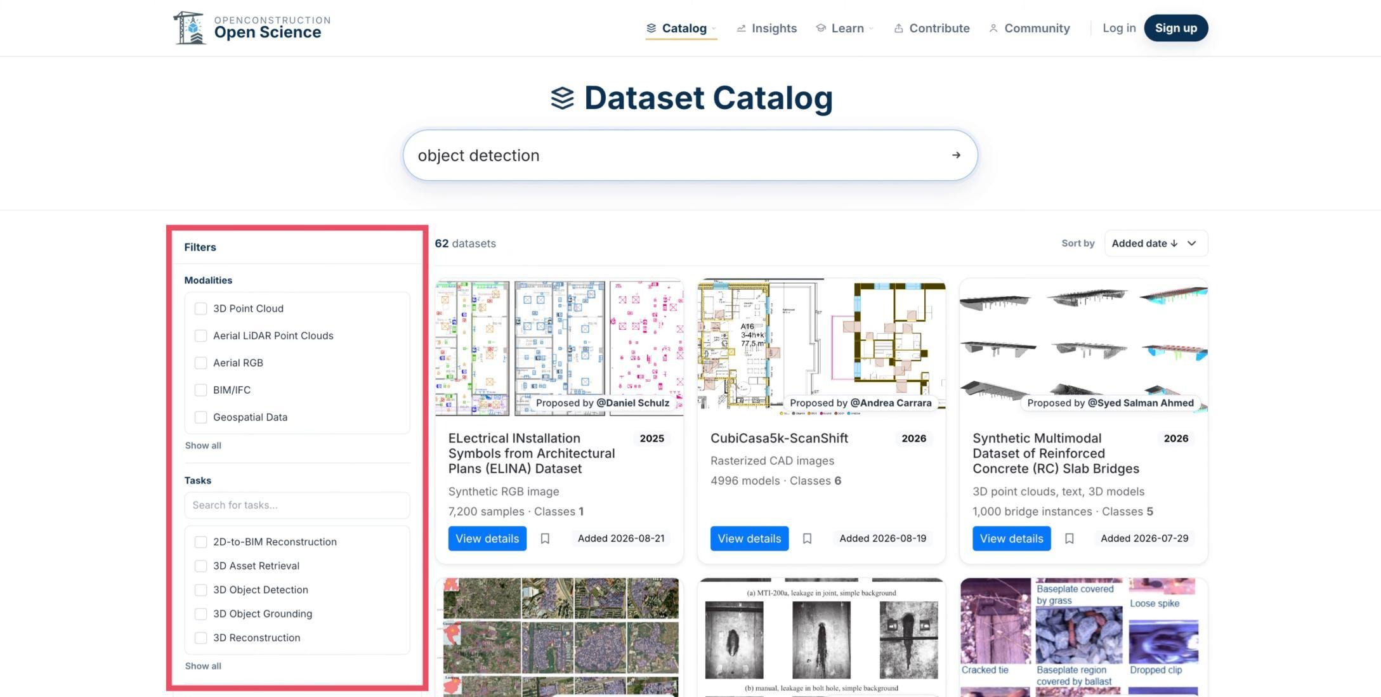
Task: Open @Syed Salman Ahmed proposer profile
Action: (x=1141, y=403)
